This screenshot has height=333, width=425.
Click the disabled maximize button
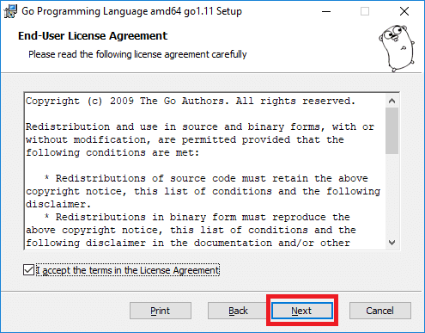coord(365,11)
